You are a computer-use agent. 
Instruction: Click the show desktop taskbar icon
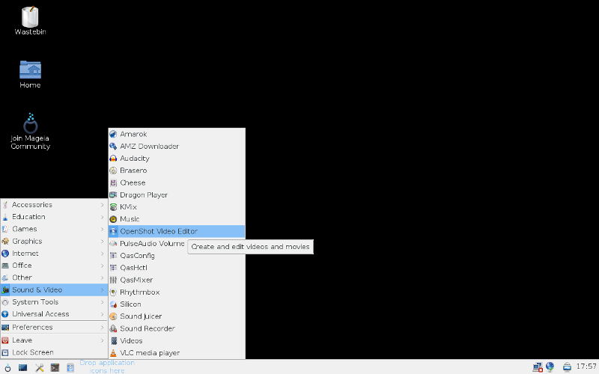point(23,367)
